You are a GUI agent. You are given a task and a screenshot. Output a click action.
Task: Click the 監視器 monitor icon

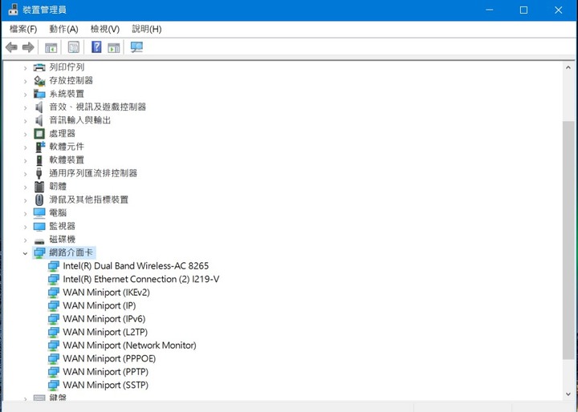click(39, 226)
